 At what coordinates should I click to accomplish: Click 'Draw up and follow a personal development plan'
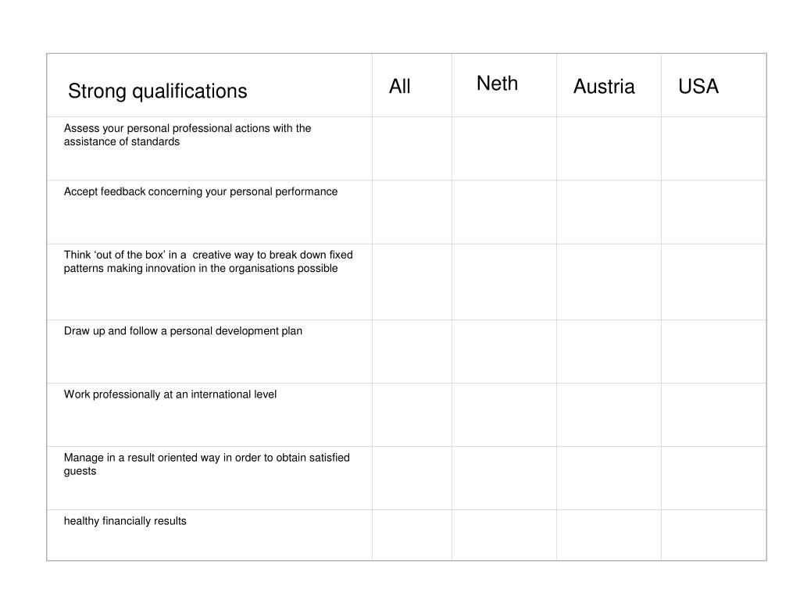tap(183, 331)
